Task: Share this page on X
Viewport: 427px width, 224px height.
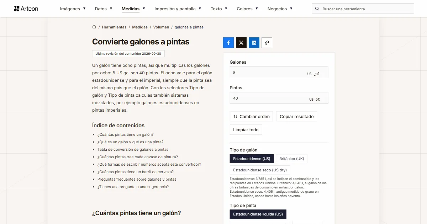Action: (241, 43)
